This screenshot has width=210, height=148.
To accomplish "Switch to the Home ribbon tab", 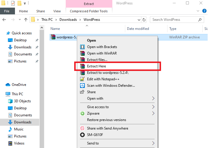I will pos(23,11).
